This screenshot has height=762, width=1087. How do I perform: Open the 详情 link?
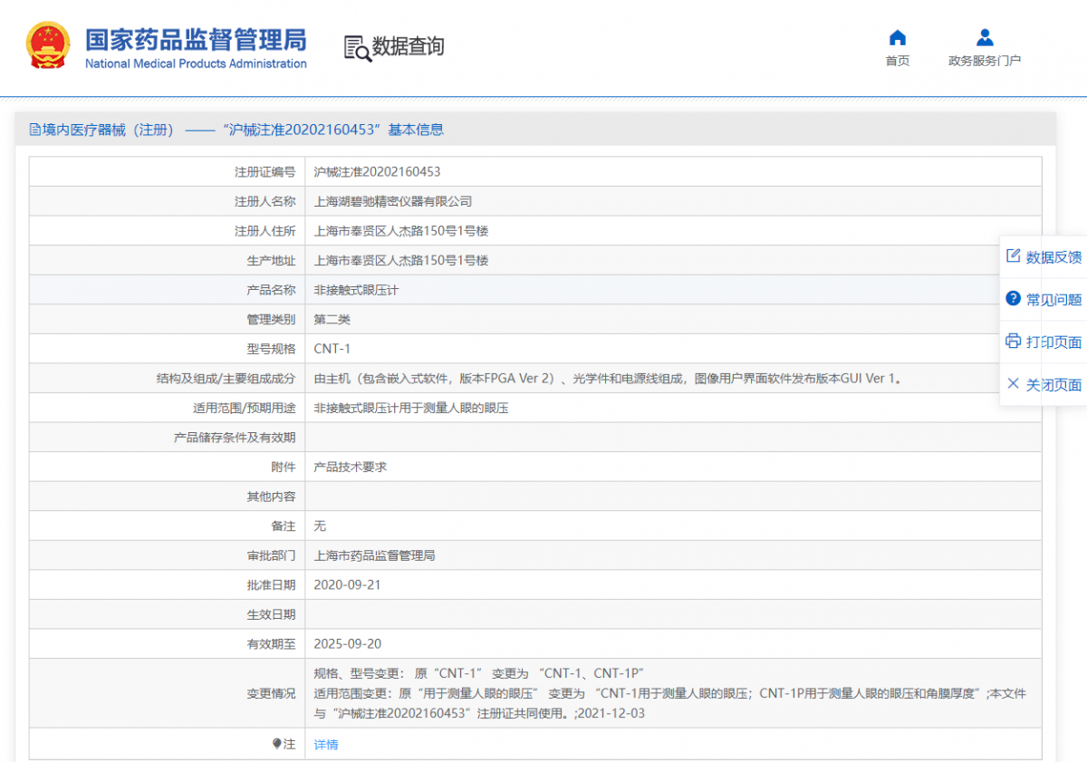(326, 745)
